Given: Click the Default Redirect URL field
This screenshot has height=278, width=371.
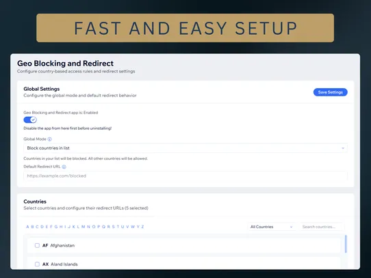Looking at the screenshot, I should coord(186,176).
